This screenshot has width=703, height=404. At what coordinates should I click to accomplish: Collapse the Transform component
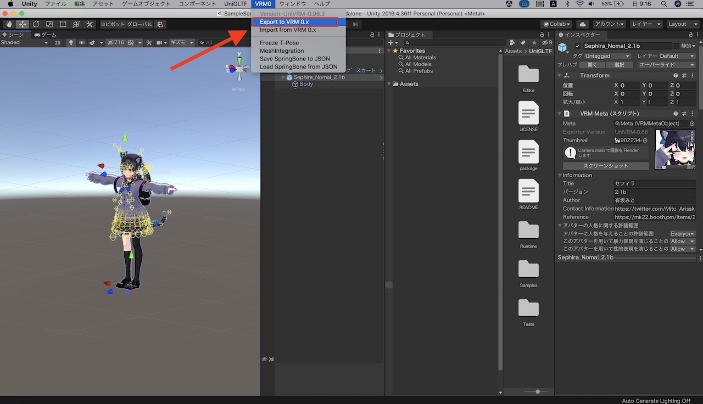[559, 75]
